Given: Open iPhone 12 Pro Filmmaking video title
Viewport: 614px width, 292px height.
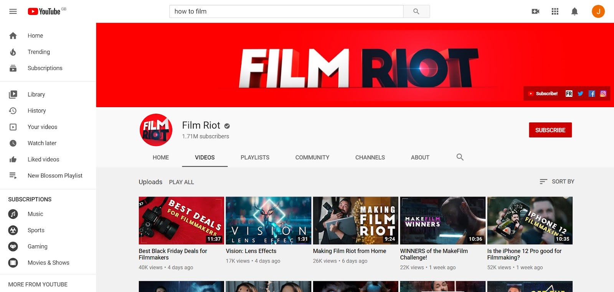Looking at the screenshot, I should pyautogui.click(x=524, y=254).
